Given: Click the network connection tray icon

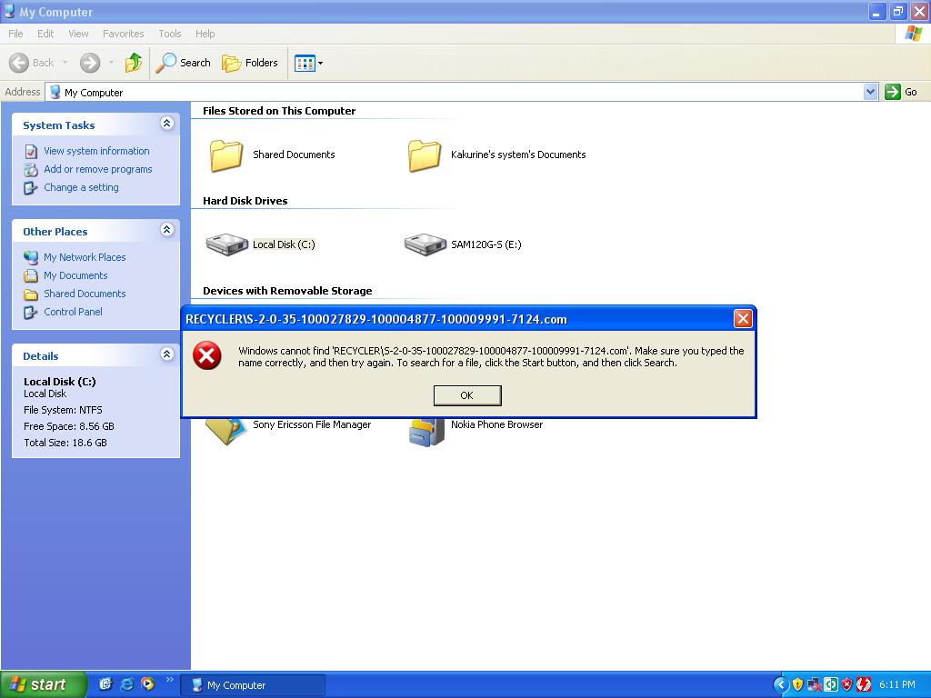Looking at the screenshot, I should point(814,685).
